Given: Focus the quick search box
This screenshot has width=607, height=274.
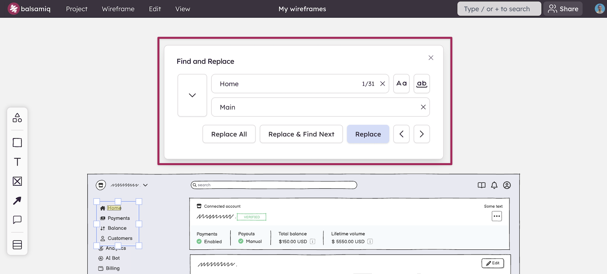Looking at the screenshot, I should tap(499, 9).
